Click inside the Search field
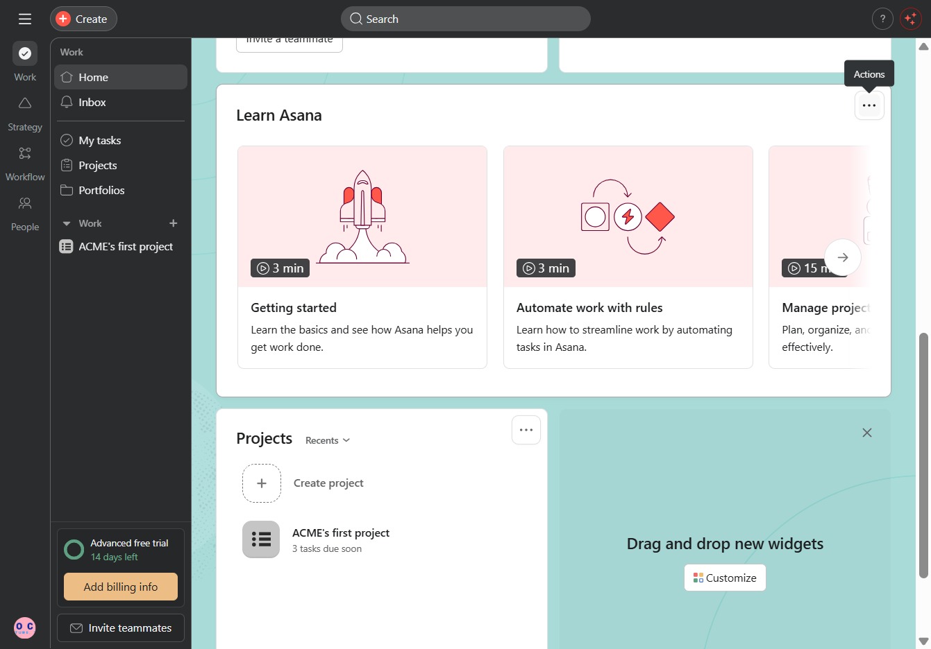The width and height of the screenshot is (931, 649). [x=466, y=19]
